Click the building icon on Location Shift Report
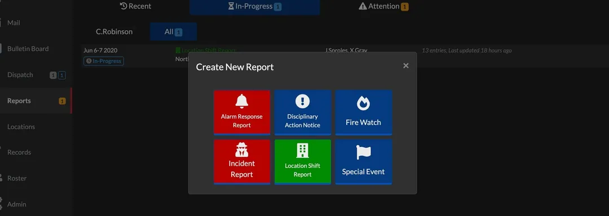The width and height of the screenshot is (609, 216). click(302, 151)
